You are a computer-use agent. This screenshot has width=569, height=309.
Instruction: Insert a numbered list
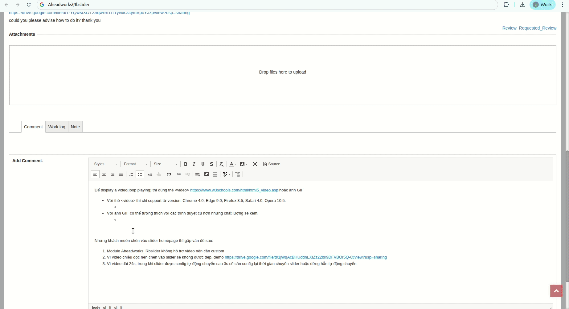tap(131, 174)
